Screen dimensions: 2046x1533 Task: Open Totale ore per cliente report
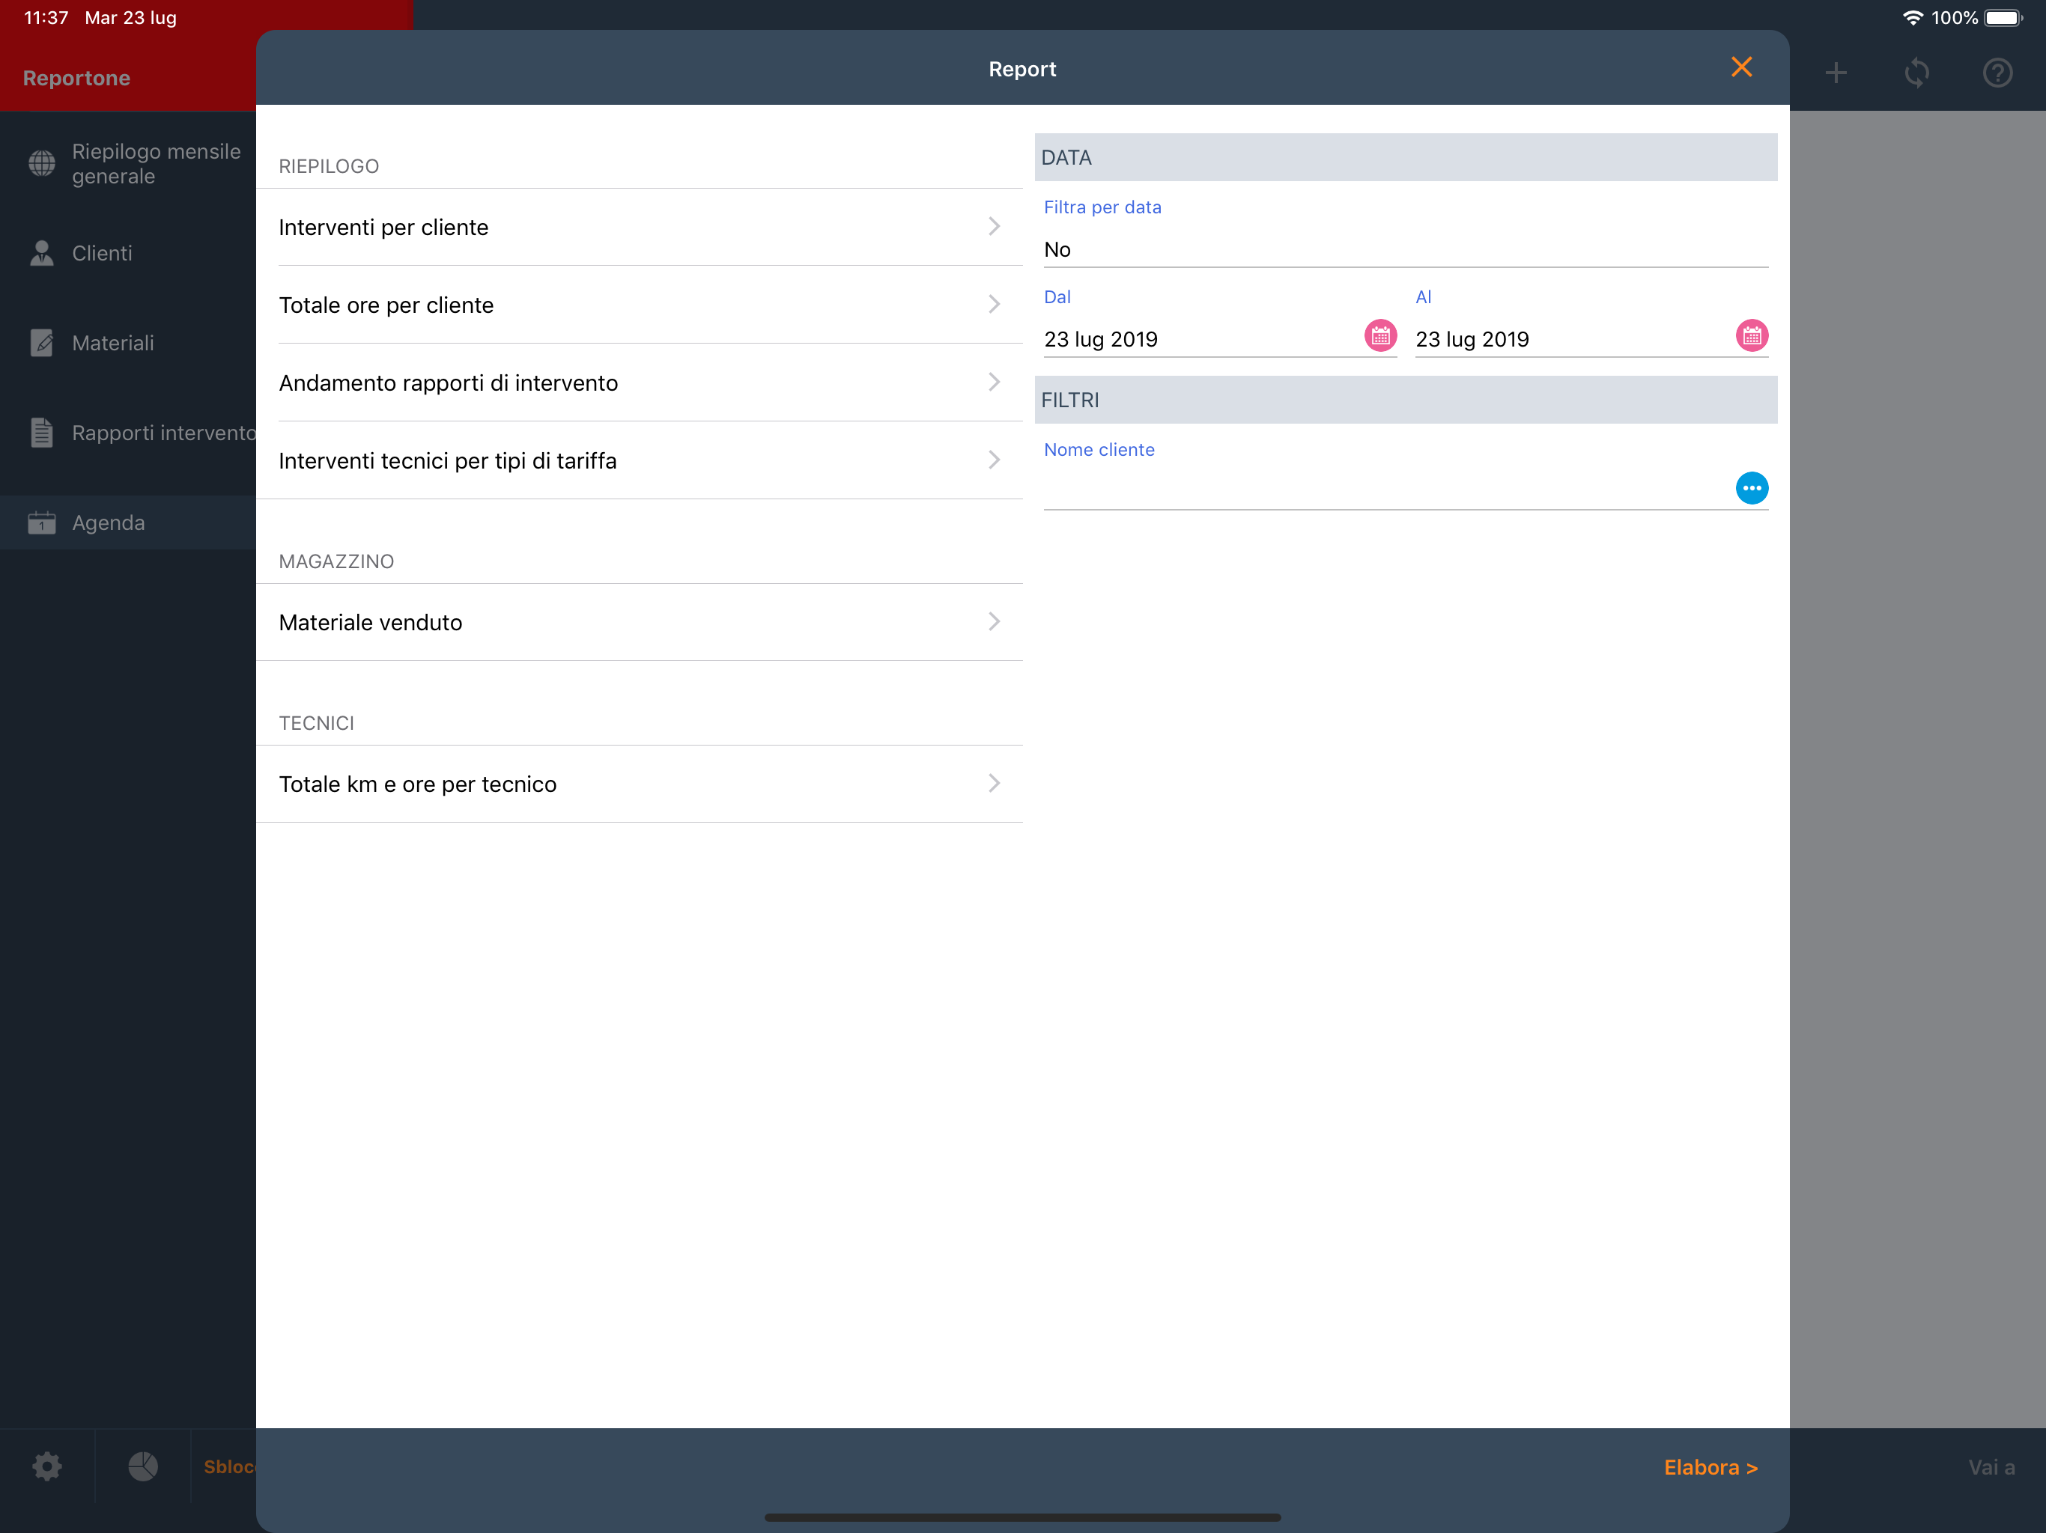pos(638,305)
